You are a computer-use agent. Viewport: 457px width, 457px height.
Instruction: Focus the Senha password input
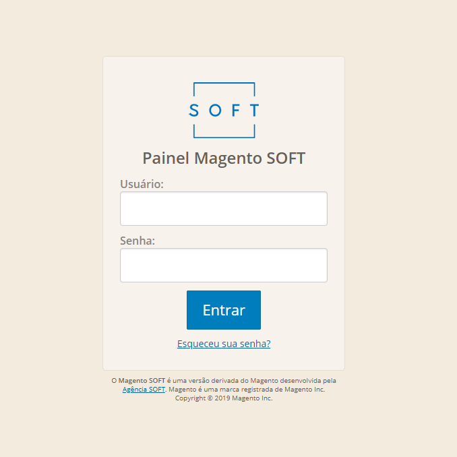tap(224, 265)
